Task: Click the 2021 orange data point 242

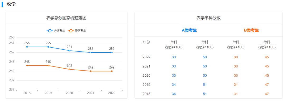Action: tap(91, 71)
